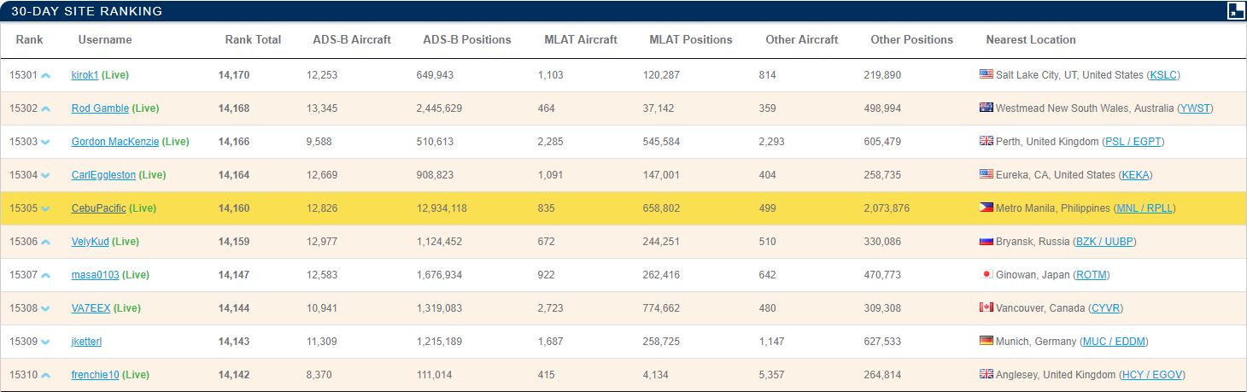Click the Australian flag next to Westmead

tap(986, 108)
